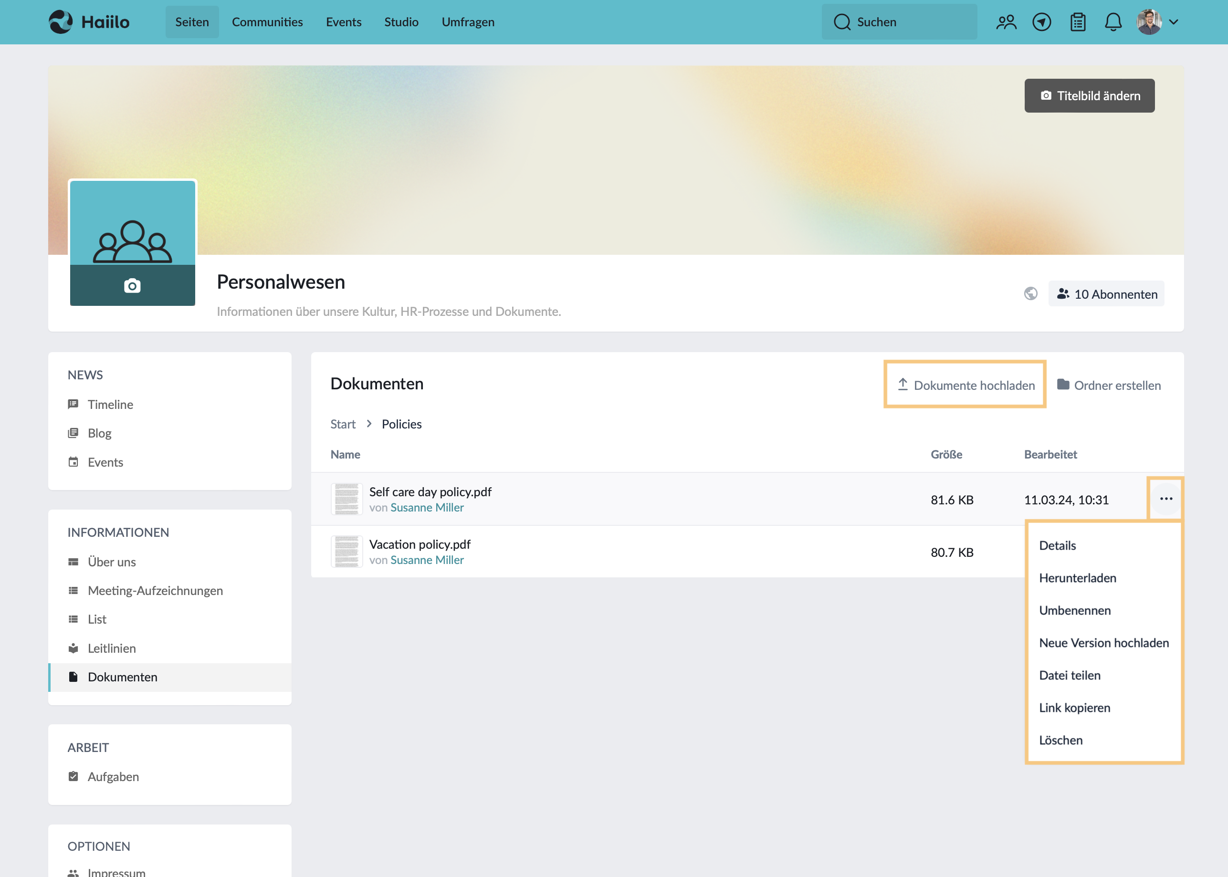
Task: Click Titelbild ändern button
Action: click(x=1089, y=95)
